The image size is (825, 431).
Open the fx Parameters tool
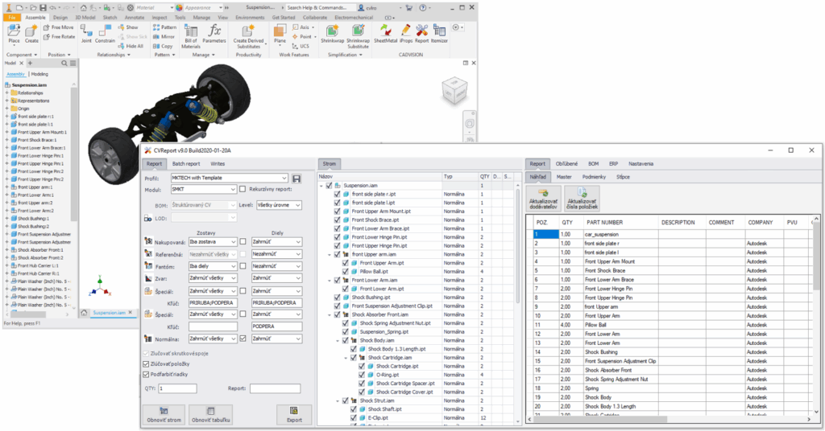pos(214,34)
